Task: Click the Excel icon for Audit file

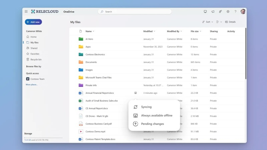Action: tap(81, 101)
